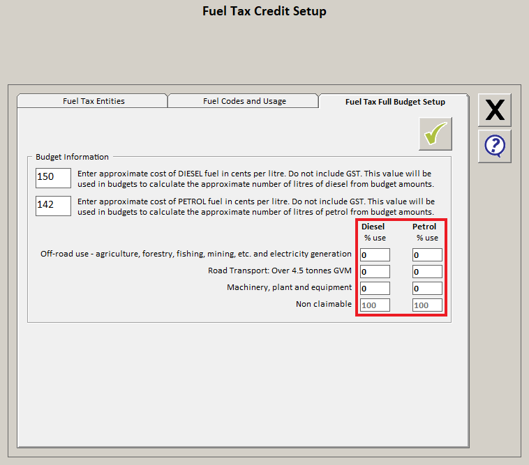Click the 'Petrol' column heading
Screen dimensions: 529x465
point(424,227)
